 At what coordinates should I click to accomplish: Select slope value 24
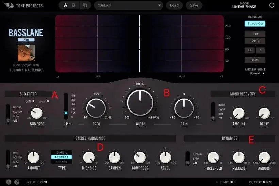(73, 104)
